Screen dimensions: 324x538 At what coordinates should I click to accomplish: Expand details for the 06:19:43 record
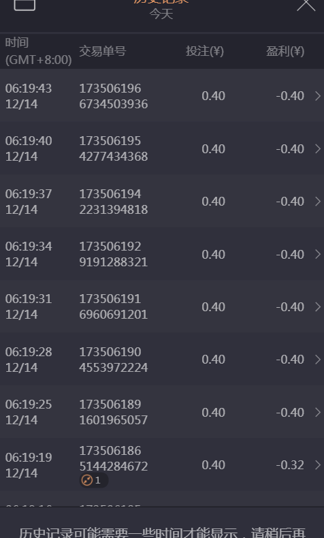click(x=318, y=96)
